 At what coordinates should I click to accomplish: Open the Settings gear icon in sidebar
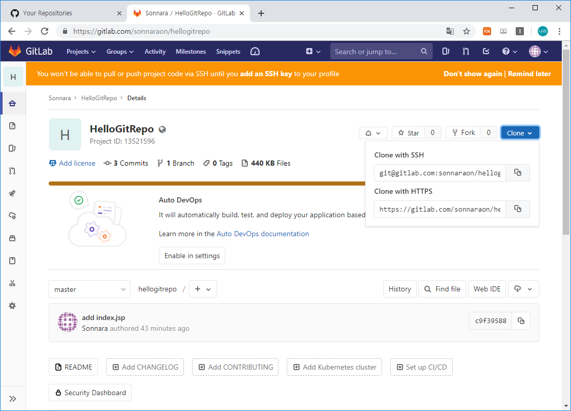(12, 306)
